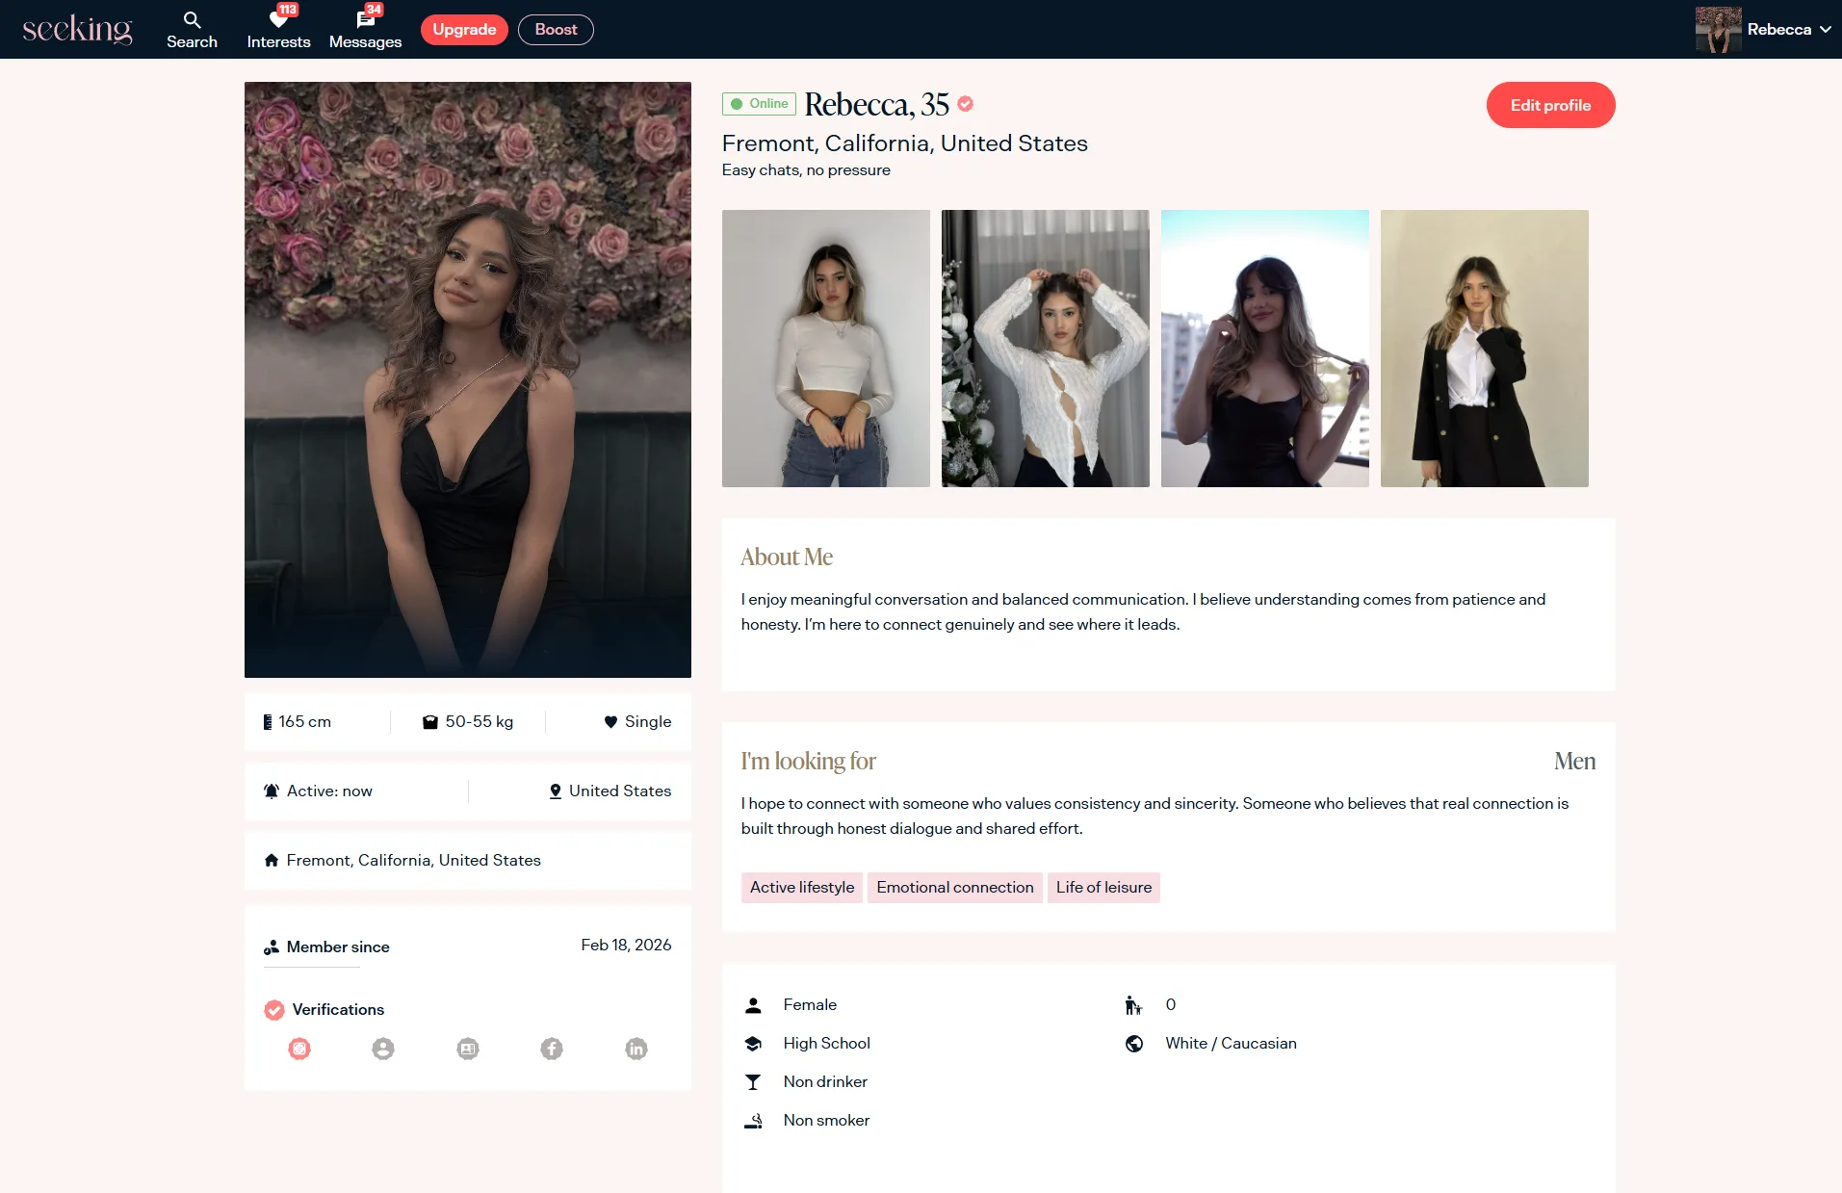Select the Emotional connection tag
The image size is (1842, 1193).
point(954,887)
